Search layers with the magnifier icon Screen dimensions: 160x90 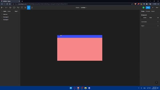point(2,11)
